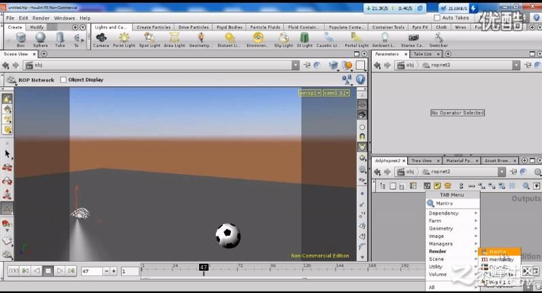Screen dimensions: 542x293
Task: Click the current frame field showing 47
Action: [92, 271]
